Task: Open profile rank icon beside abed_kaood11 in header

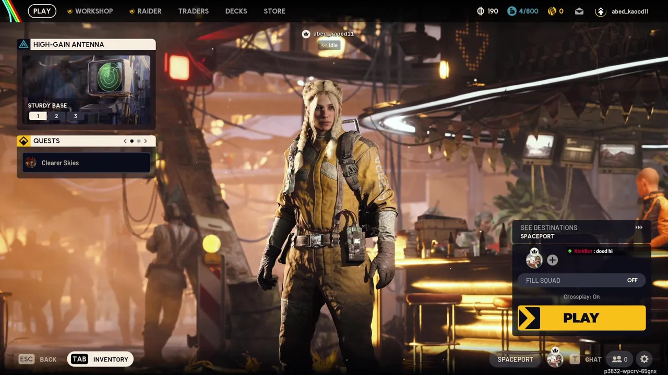Action: [600, 11]
